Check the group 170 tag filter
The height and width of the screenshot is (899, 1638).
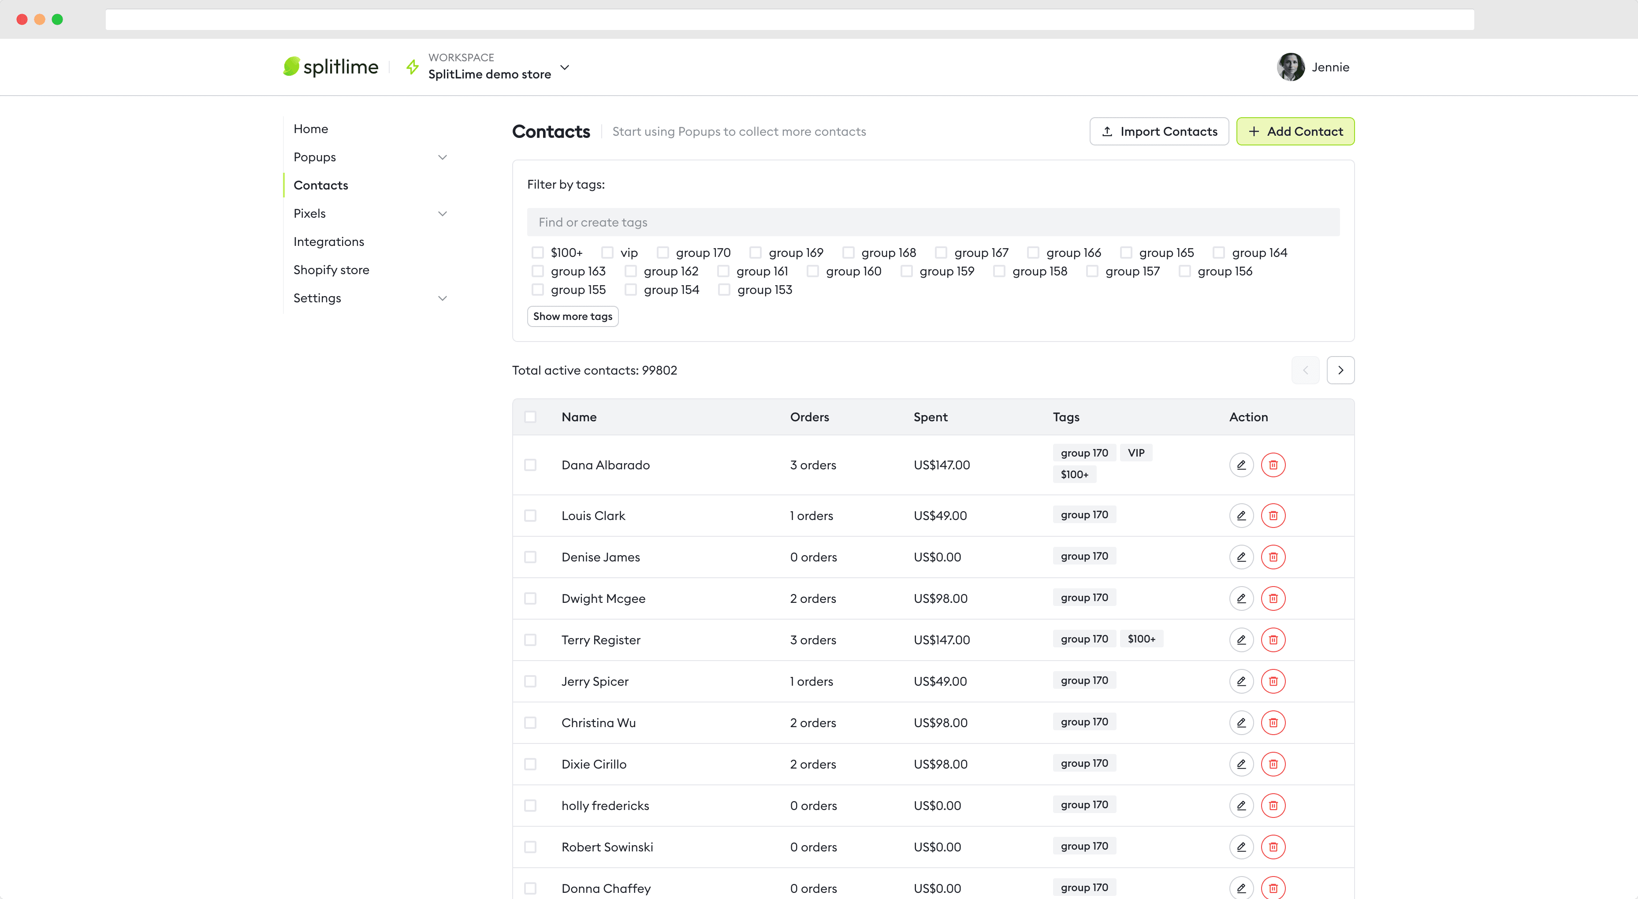tap(663, 253)
